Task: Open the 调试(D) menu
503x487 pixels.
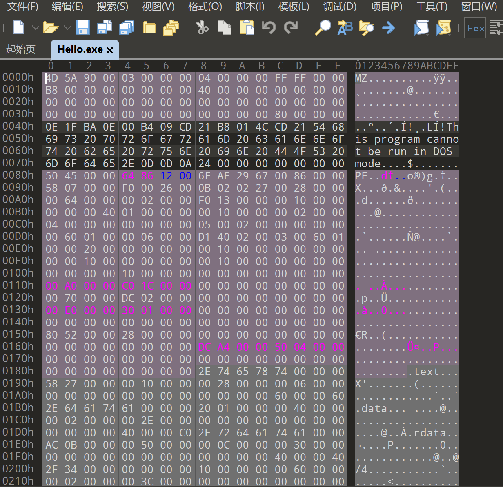Action: (340, 7)
